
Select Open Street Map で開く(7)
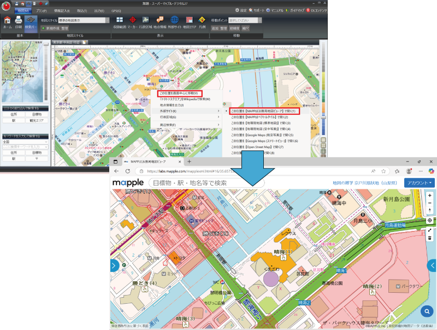click(257, 147)
